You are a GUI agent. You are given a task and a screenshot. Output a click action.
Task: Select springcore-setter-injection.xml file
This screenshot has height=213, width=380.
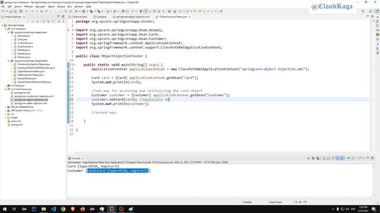30,104
